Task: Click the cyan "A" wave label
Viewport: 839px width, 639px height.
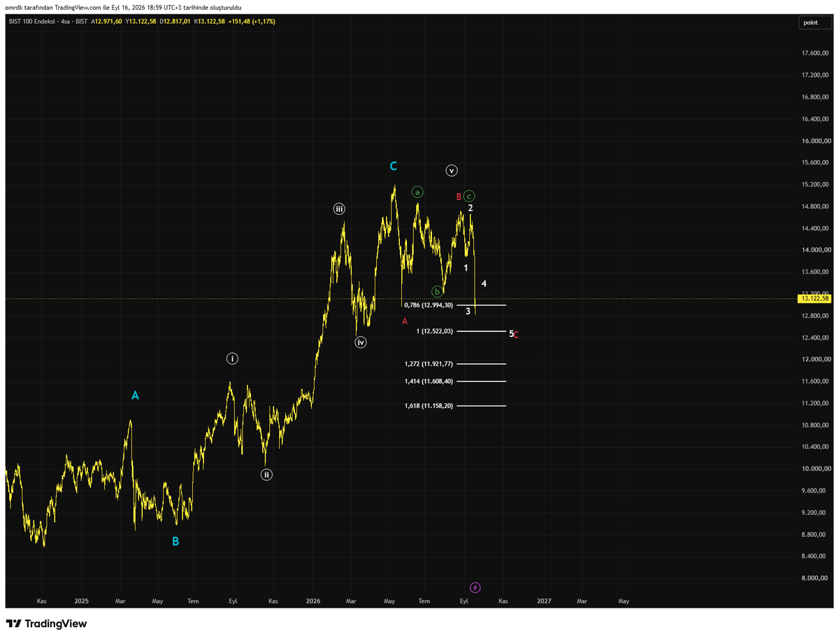Action: [136, 396]
